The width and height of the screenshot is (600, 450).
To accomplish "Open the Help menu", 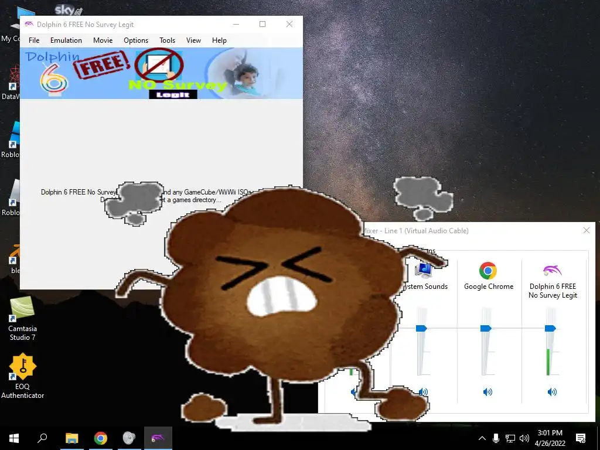I will click(219, 40).
